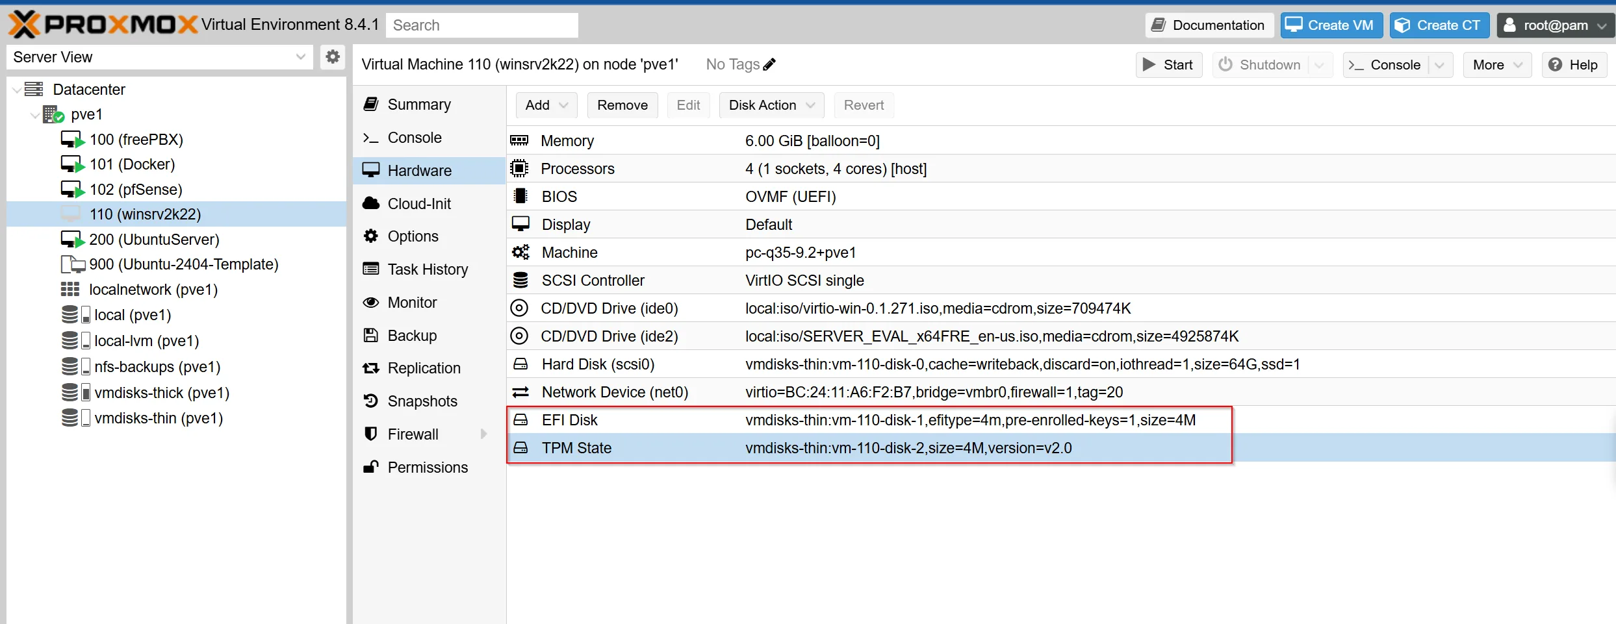
Task: Focus the top Search field
Action: pos(481,25)
